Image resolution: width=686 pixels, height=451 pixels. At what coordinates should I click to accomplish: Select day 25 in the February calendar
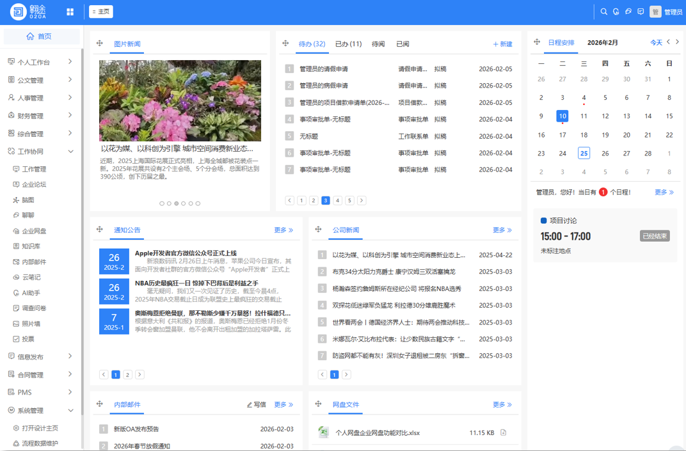pyautogui.click(x=584, y=153)
